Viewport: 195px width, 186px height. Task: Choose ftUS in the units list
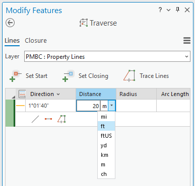(106, 136)
